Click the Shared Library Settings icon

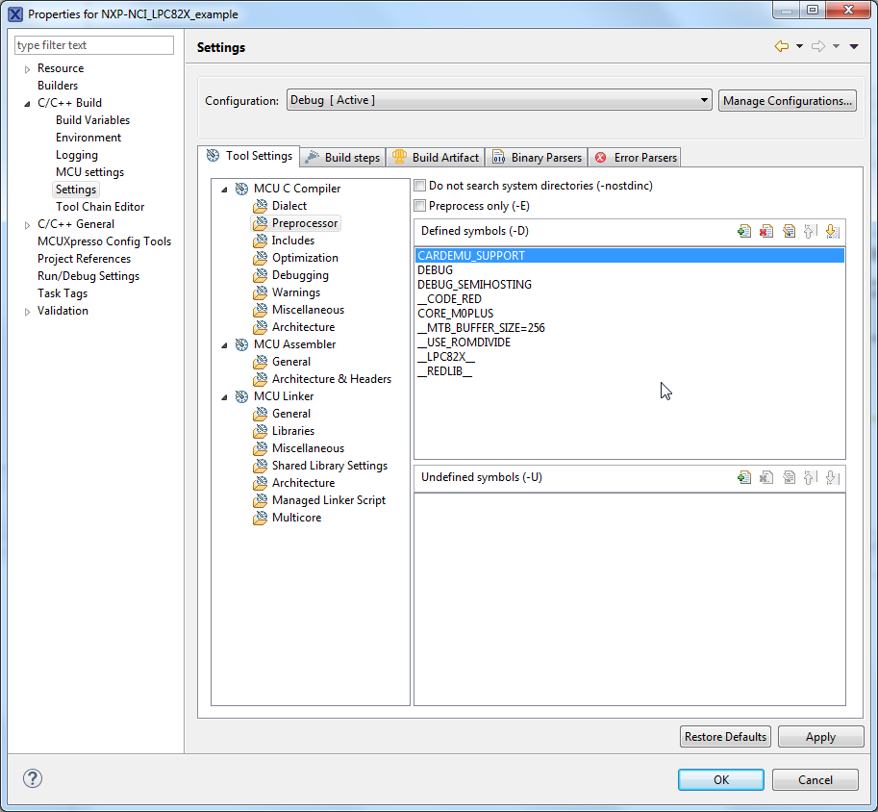pyautogui.click(x=261, y=466)
